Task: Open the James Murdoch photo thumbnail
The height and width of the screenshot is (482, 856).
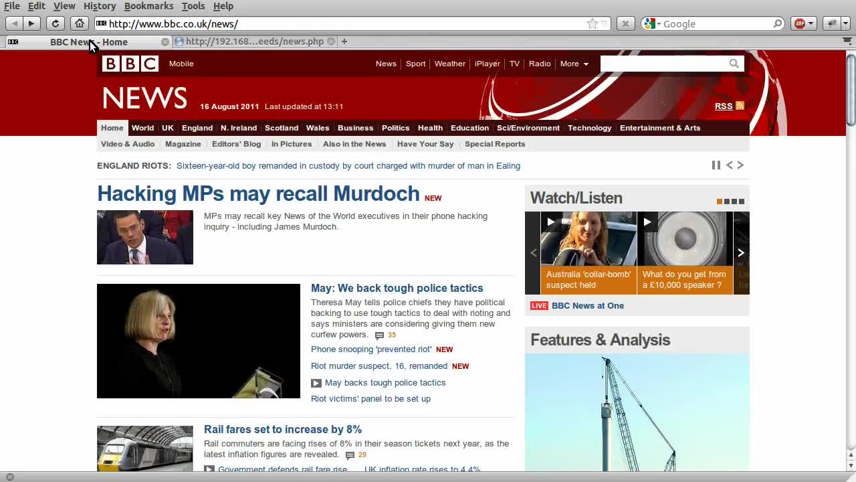Action: [x=145, y=238]
